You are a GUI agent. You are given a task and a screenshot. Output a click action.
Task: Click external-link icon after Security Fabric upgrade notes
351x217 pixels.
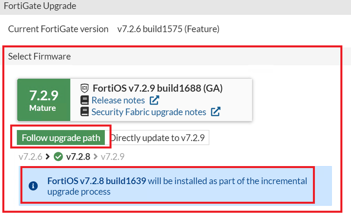pos(216,112)
